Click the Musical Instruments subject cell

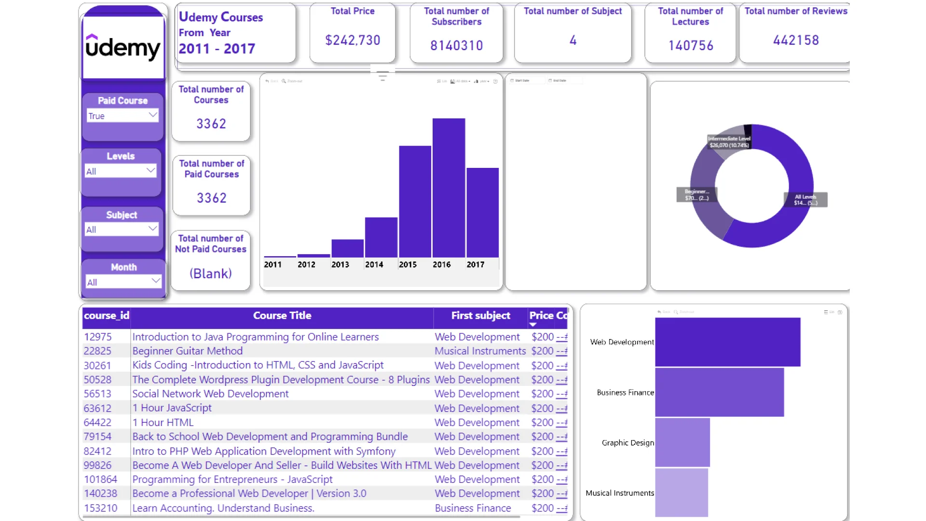pos(480,351)
